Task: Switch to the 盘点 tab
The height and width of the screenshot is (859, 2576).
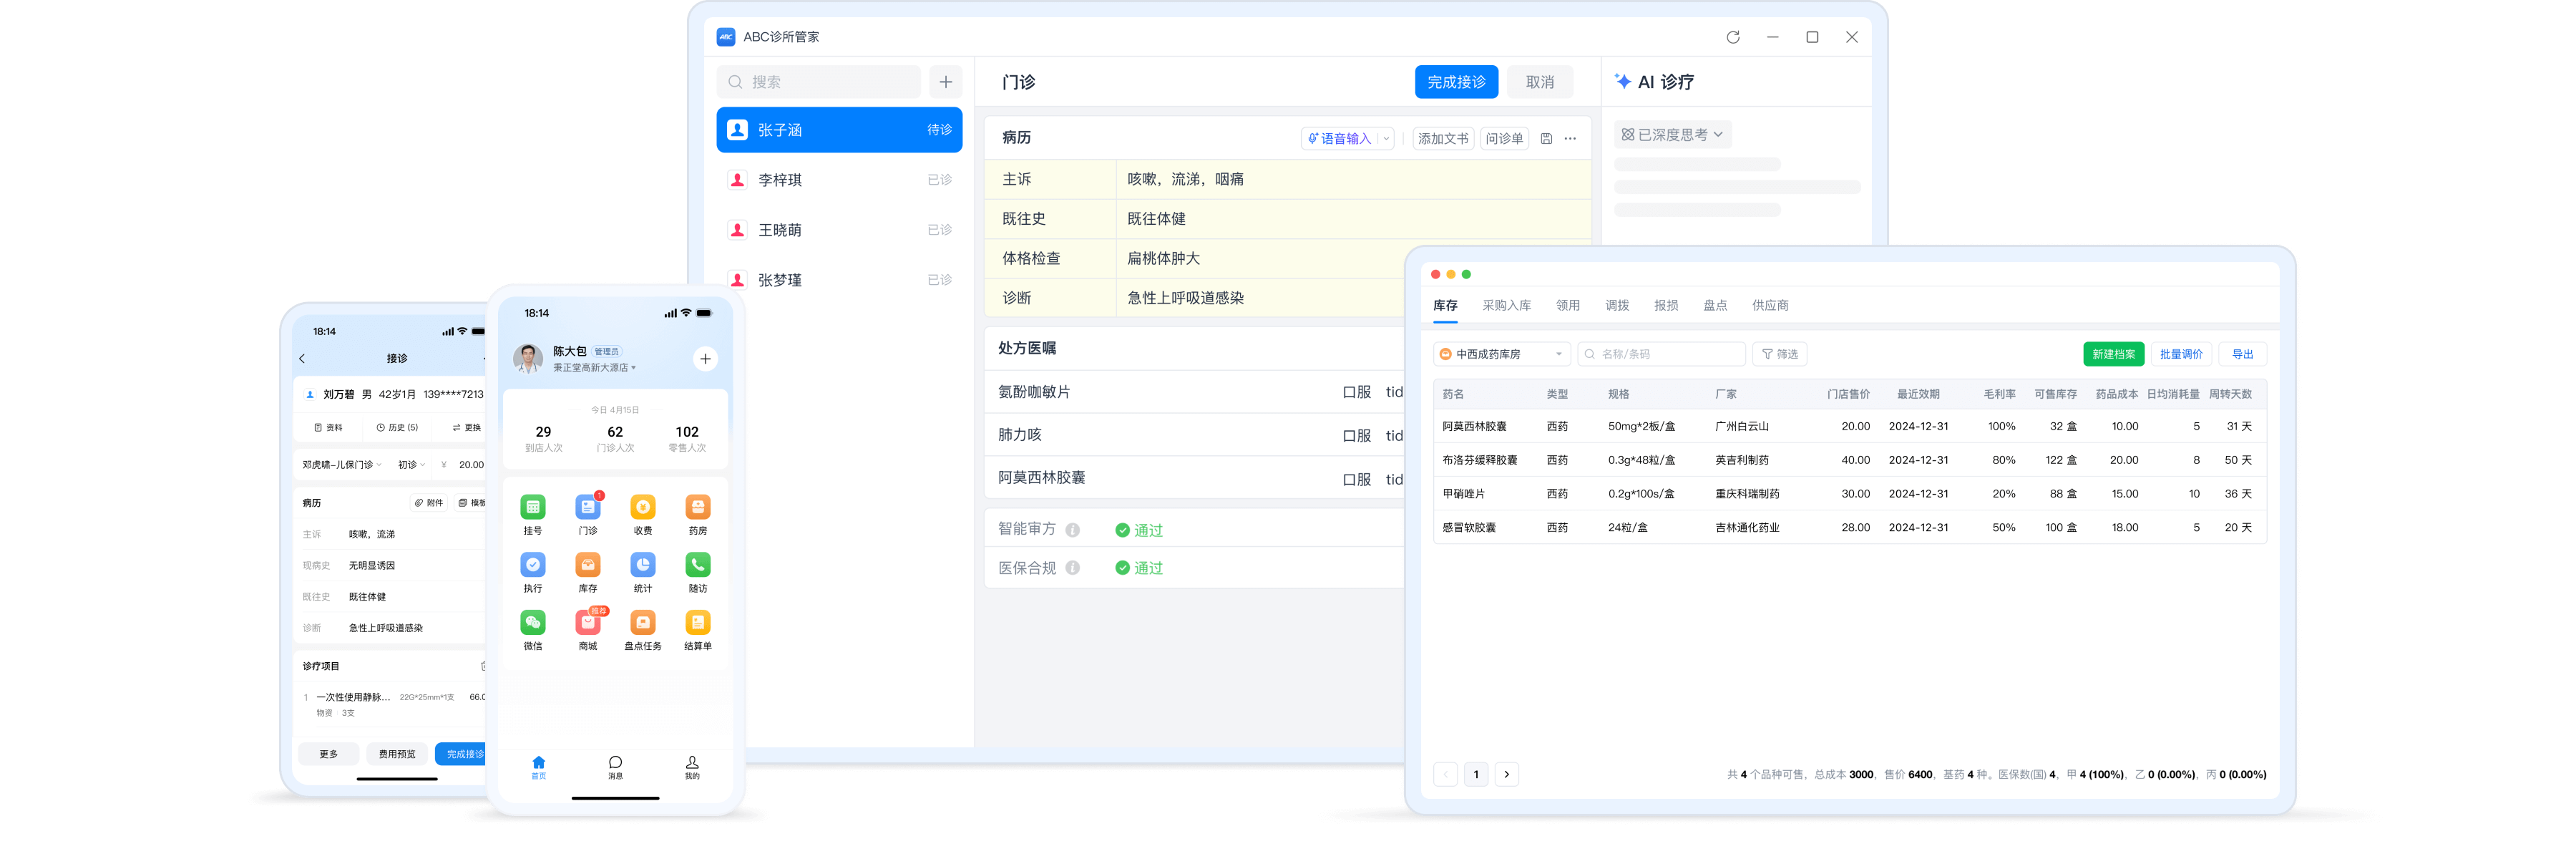Action: tap(1715, 305)
